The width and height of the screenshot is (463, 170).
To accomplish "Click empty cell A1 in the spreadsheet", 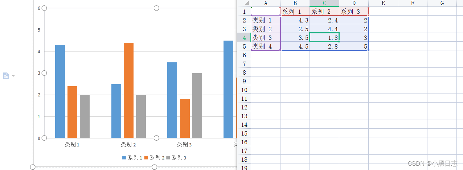I will 266,11.
